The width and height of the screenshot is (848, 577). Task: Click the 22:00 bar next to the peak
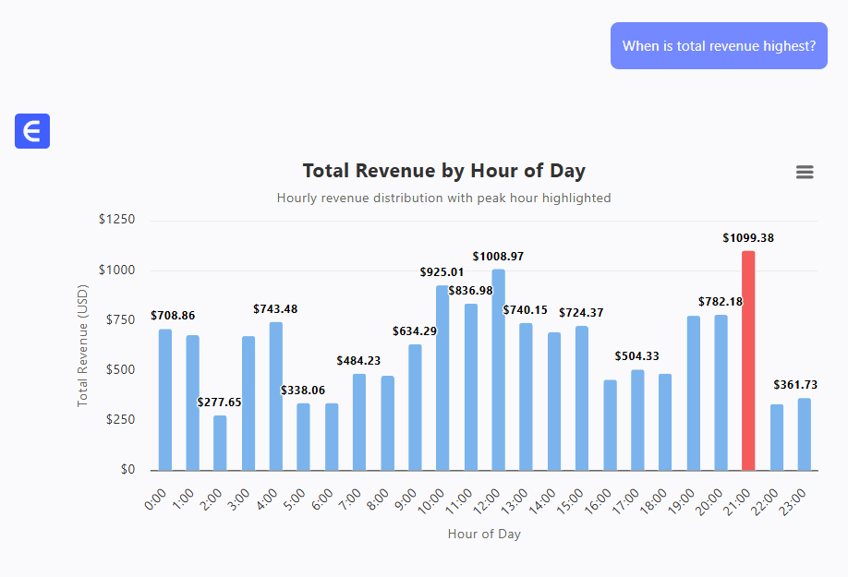pos(777,437)
